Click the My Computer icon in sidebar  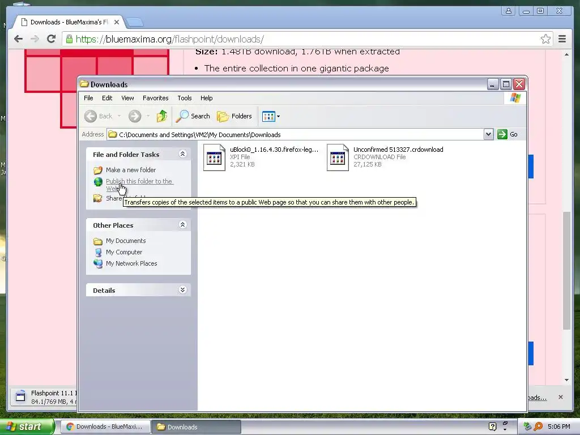97,252
